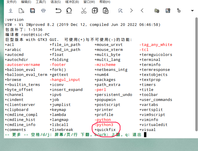
Task: Click the :version command line
Action: point(14,20)
